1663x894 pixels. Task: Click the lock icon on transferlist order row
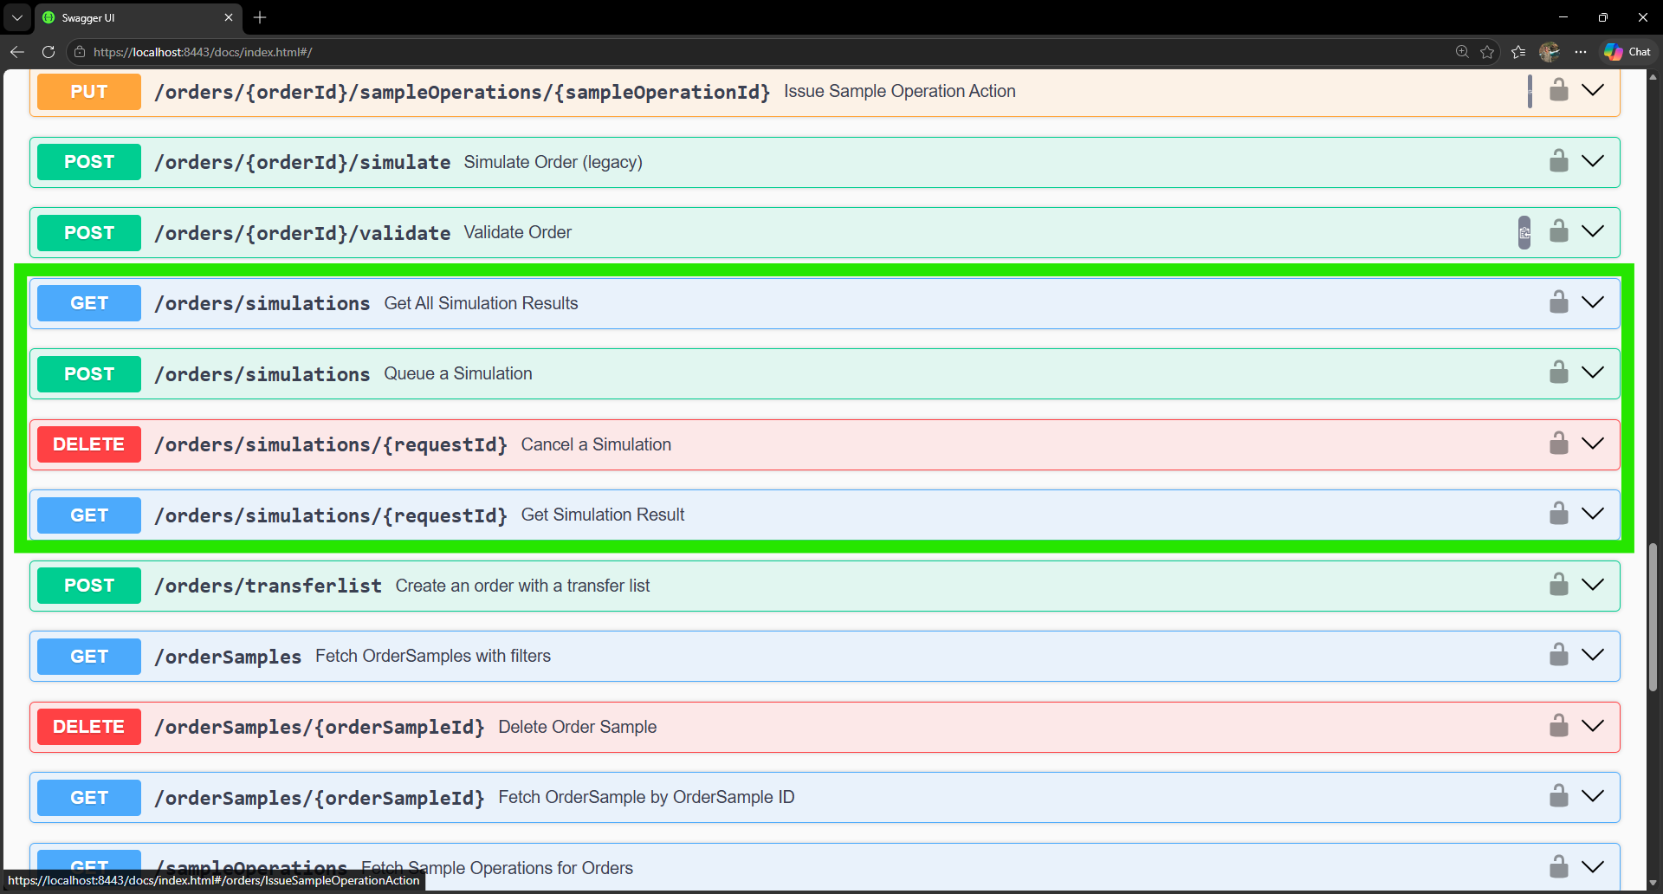click(x=1559, y=585)
